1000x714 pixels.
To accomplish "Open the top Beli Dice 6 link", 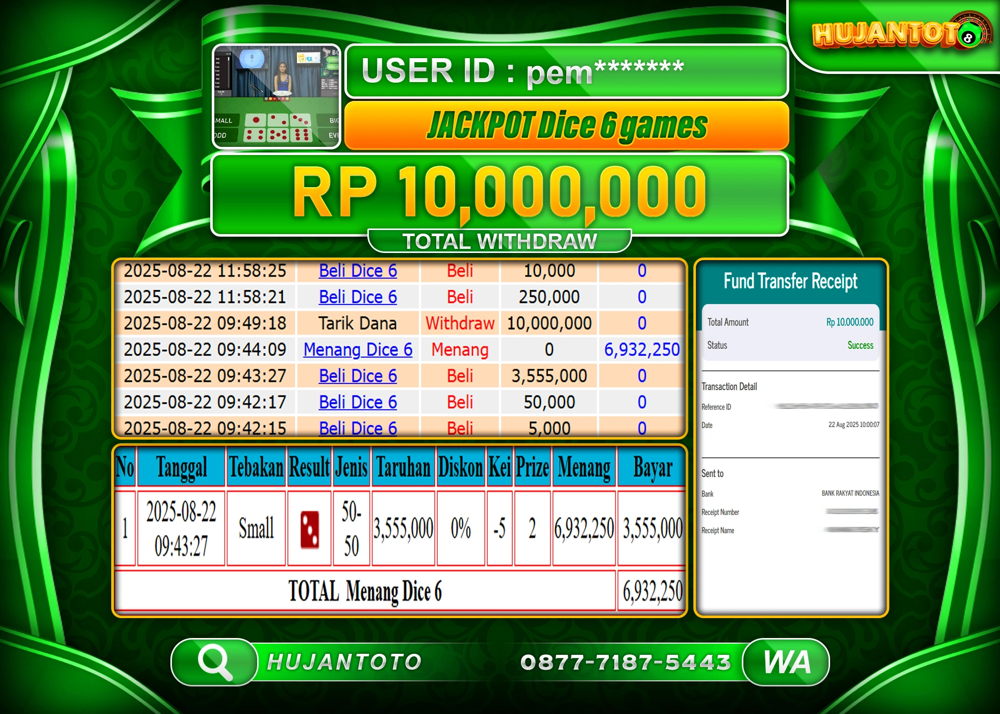I will 357,271.
